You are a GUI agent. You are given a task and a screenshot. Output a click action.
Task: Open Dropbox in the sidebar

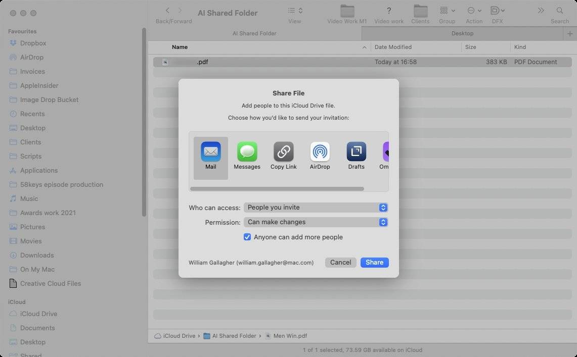pos(33,43)
